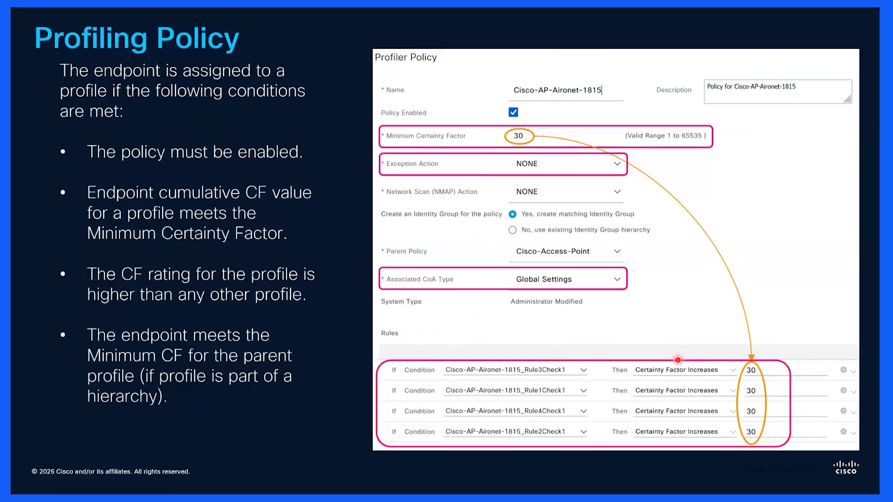Click certainty value 30 for Rule4Check1
The image size is (893, 502).
click(x=751, y=411)
